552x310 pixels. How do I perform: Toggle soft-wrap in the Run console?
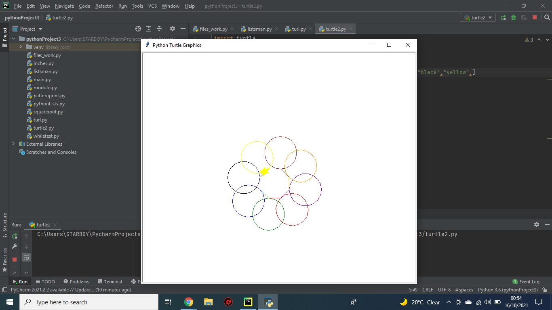[x=26, y=257]
